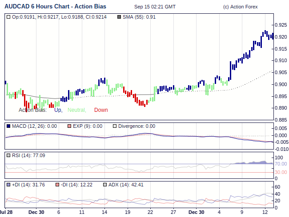
Task: Click the '(c) Action Forex' copyright text
Action: (240, 7)
